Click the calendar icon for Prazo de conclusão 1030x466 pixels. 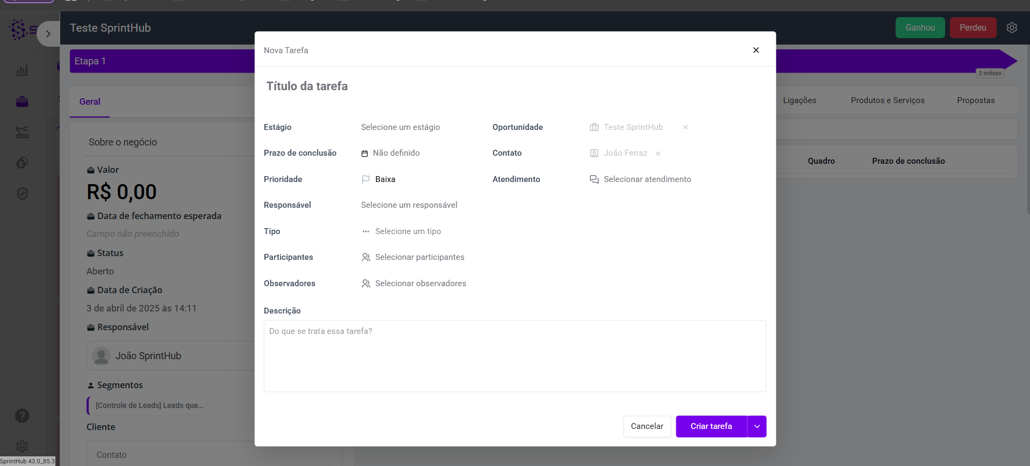coord(364,154)
